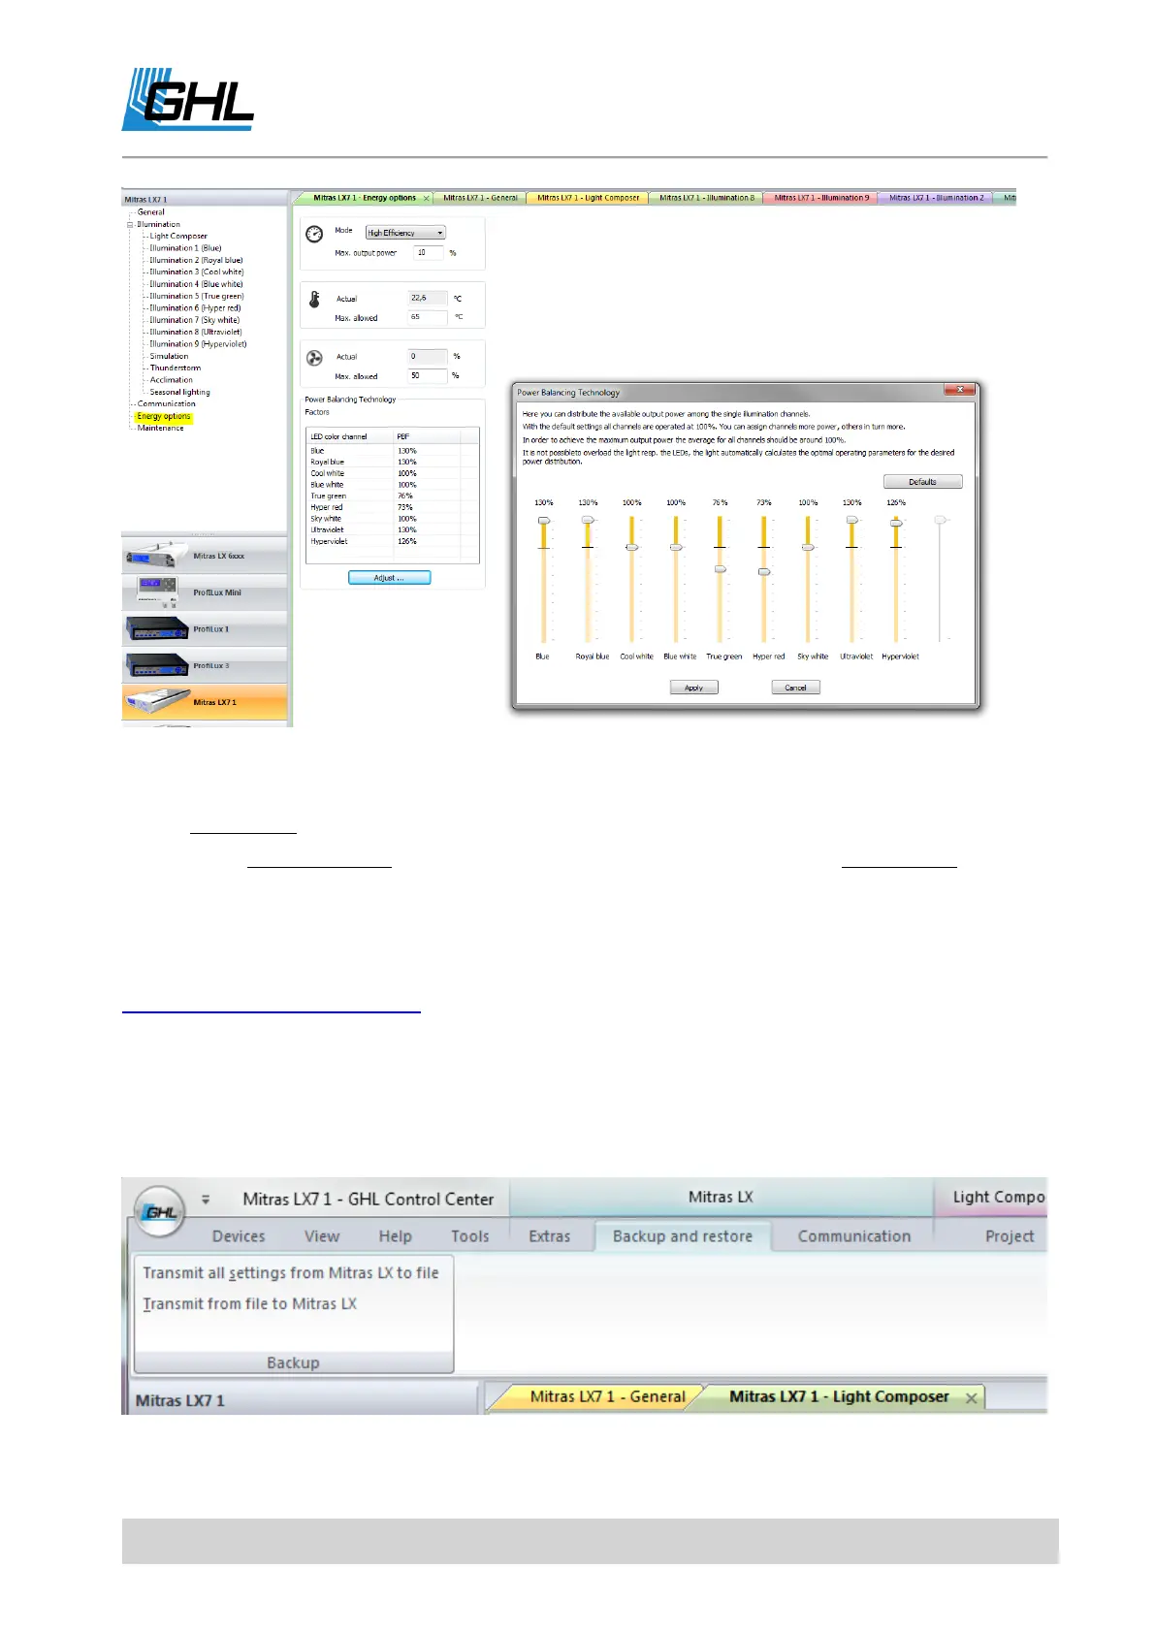Open the Devices ribbon menu
The height and width of the screenshot is (1633, 1155).
pyautogui.click(x=239, y=1236)
